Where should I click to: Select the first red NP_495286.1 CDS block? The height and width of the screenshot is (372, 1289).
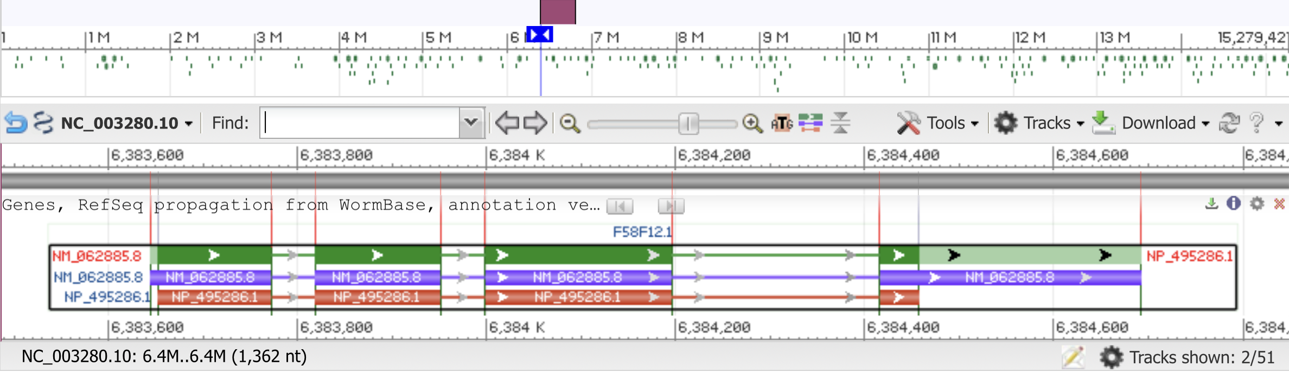[215, 297]
